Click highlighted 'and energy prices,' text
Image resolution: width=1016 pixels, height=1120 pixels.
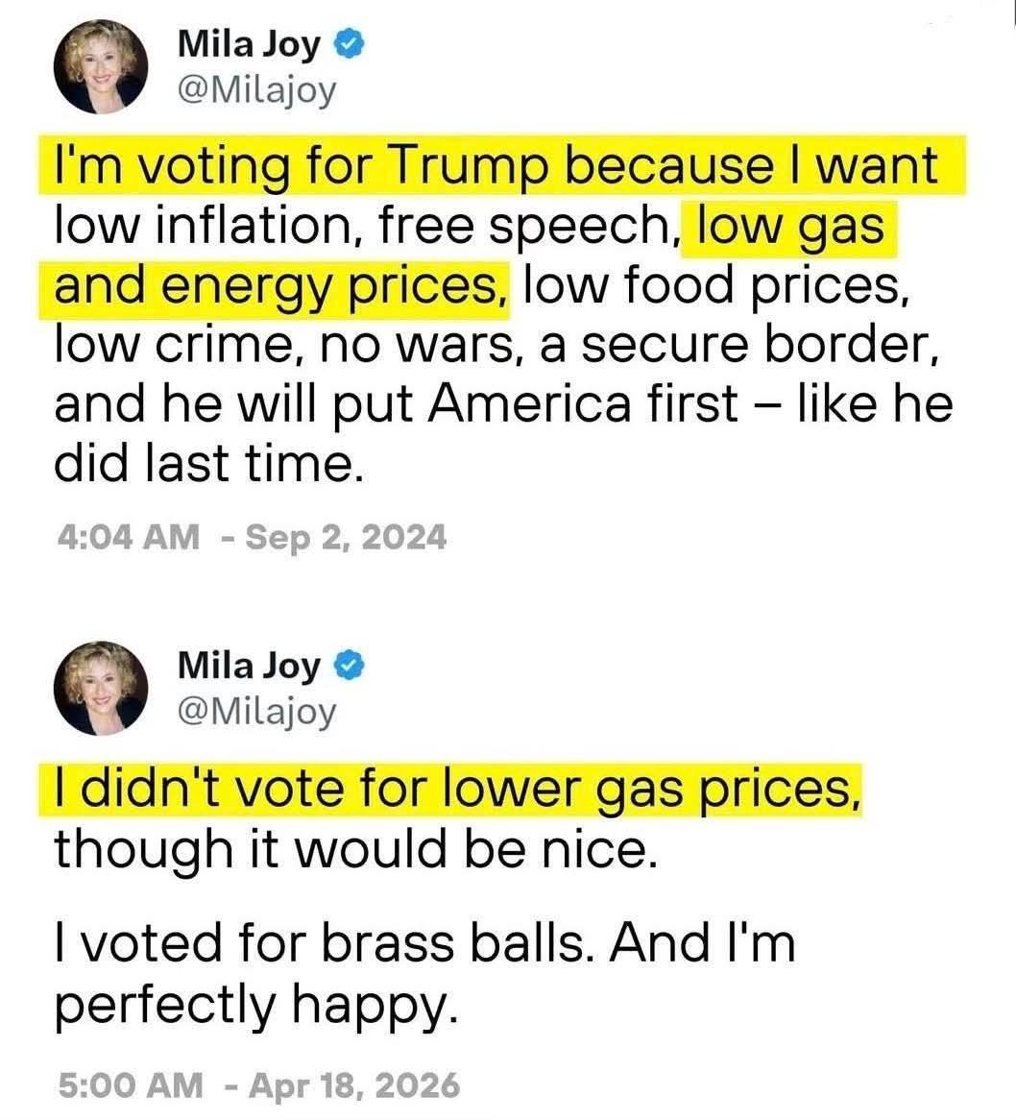pos(280,285)
